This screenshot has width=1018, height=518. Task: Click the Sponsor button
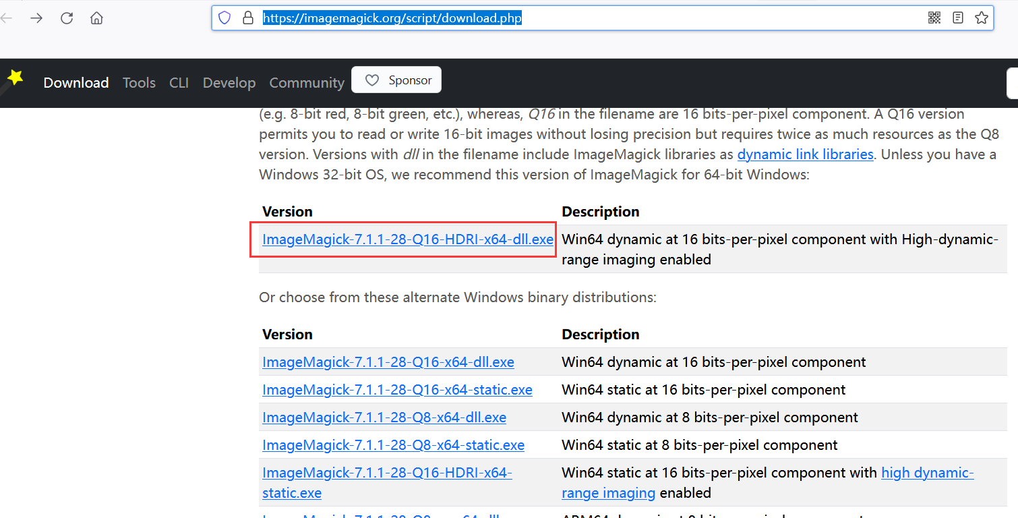(x=396, y=80)
